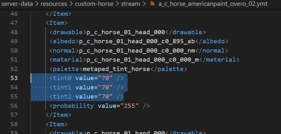
Task: Click the RSS file icon in breadcrumb
Action: point(152,4)
